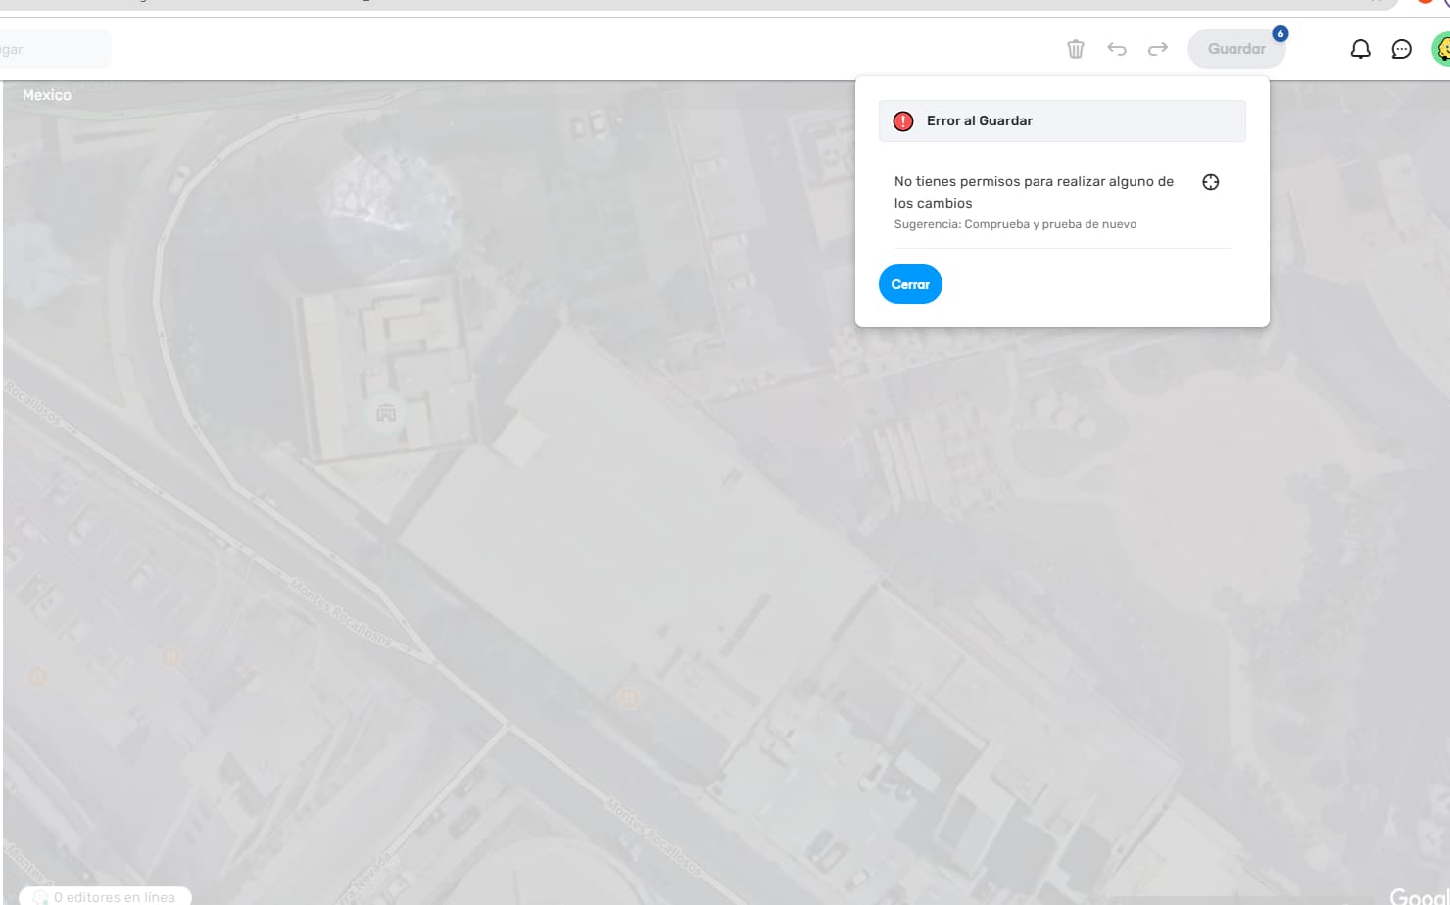
Task: Focus the search place input field
Action: tap(54, 49)
